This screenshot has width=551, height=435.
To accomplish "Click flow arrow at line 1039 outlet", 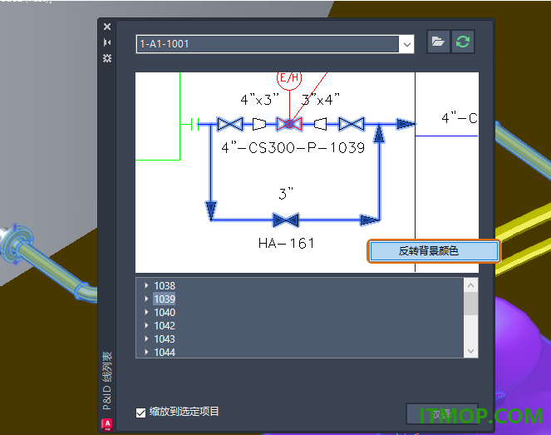I will [406, 124].
